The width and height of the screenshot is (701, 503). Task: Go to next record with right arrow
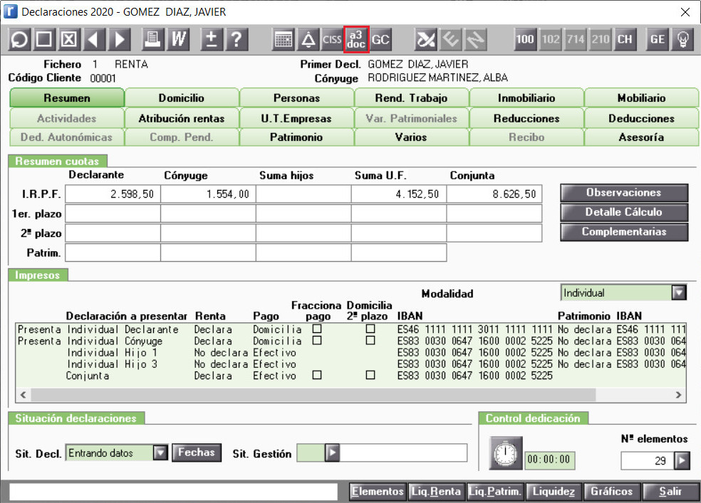[x=119, y=39]
